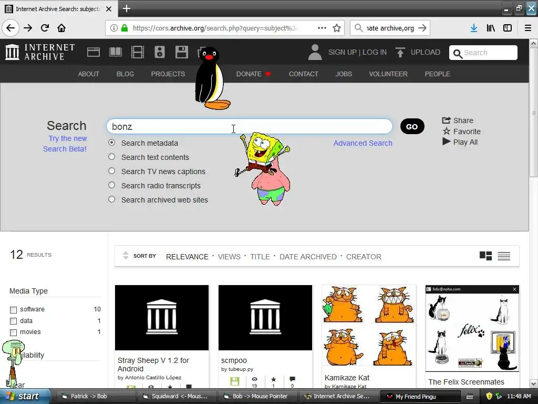Open the Software floppy disk icon

[x=181, y=52]
